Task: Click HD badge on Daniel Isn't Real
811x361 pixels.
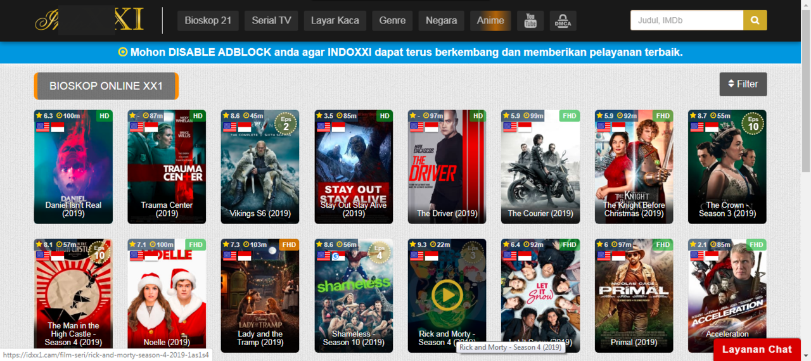Action: click(105, 116)
